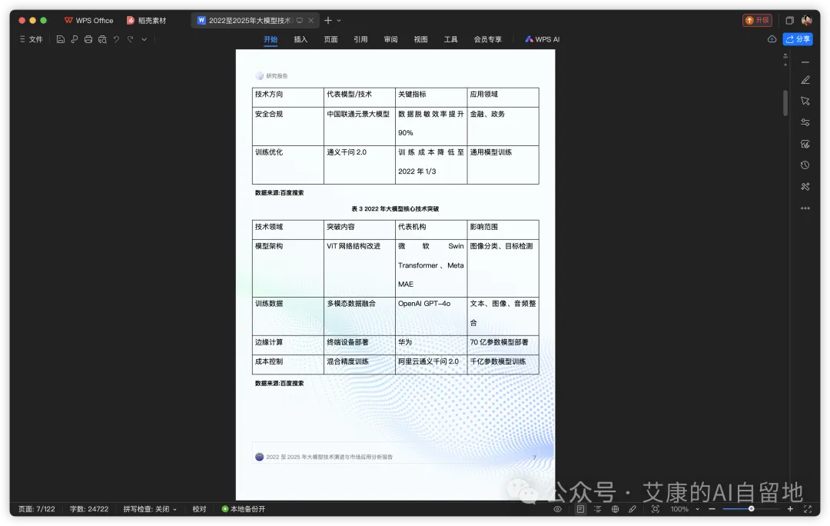The width and height of the screenshot is (830, 526).
Task: Click the 字数: 24722 word count
Action: pyautogui.click(x=89, y=509)
